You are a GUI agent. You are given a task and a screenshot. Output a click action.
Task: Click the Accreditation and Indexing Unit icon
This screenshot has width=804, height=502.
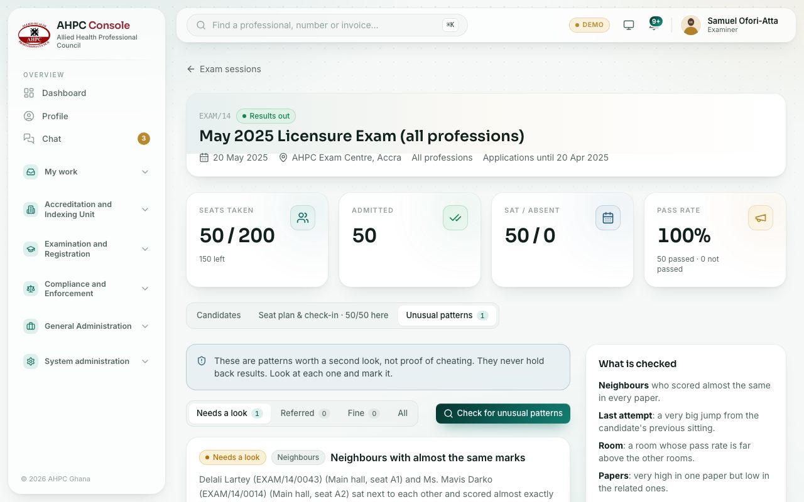31,210
